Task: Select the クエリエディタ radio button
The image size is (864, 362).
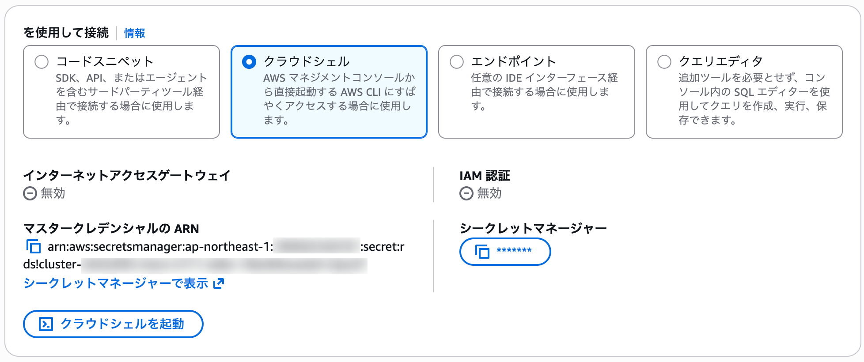Action: point(663,62)
